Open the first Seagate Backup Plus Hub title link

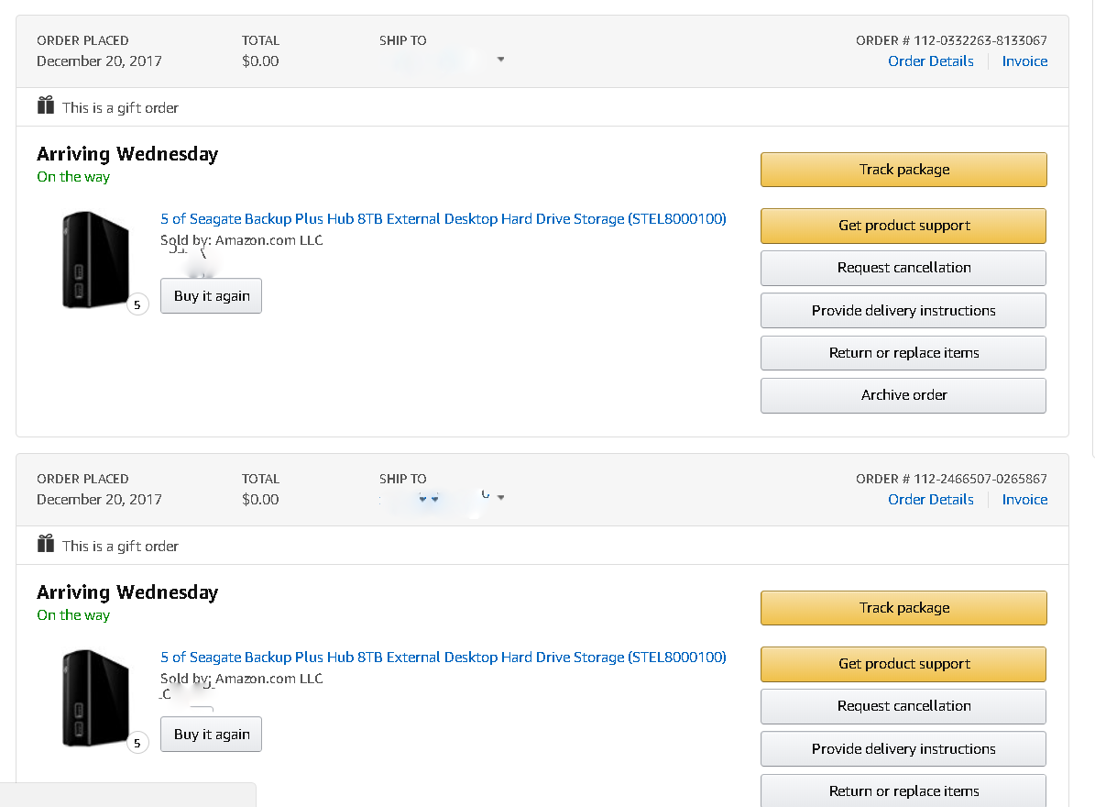click(x=443, y=219)
